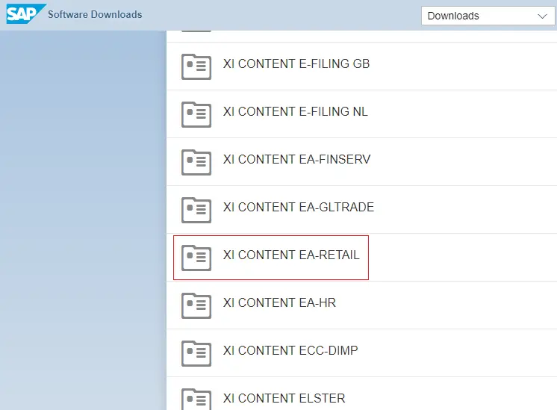This screenshot has height=410, width=557.
Task: Open XI CONTENT ELSTER entry
Action: (x=284, y=398)
